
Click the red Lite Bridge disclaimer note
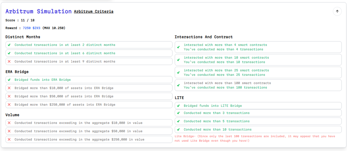click(x=255, y=138)
